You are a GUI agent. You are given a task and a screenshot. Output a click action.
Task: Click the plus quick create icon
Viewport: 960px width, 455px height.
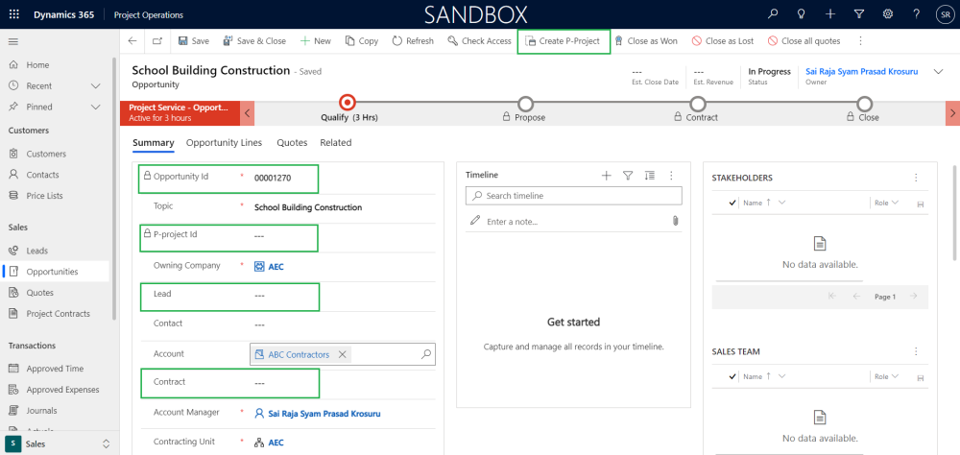click(x=830, y=14)
